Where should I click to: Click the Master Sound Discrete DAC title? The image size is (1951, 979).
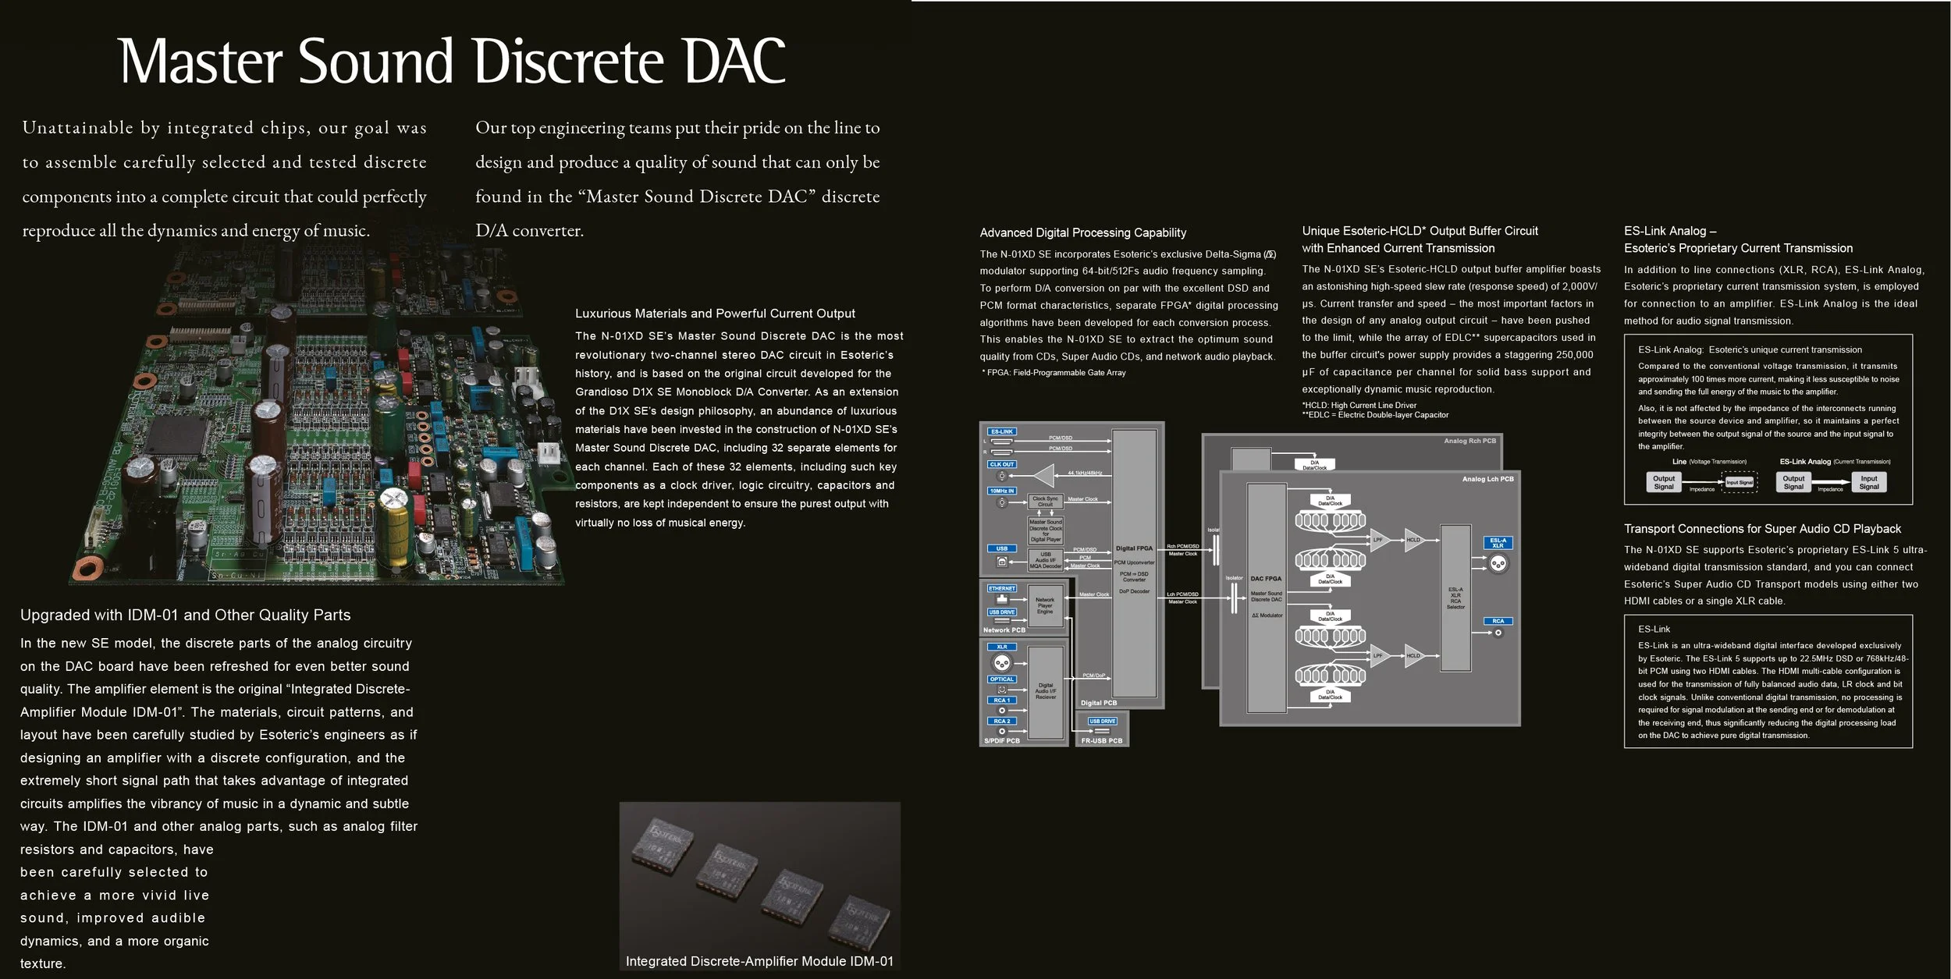[x=451, y=61]
